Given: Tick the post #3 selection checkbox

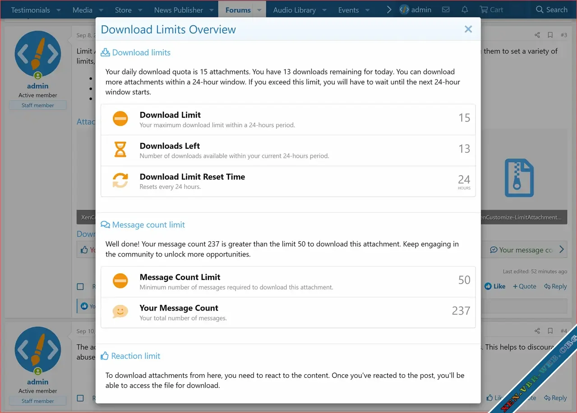Looking at the screenshot, I should click(x=80, y=287).
